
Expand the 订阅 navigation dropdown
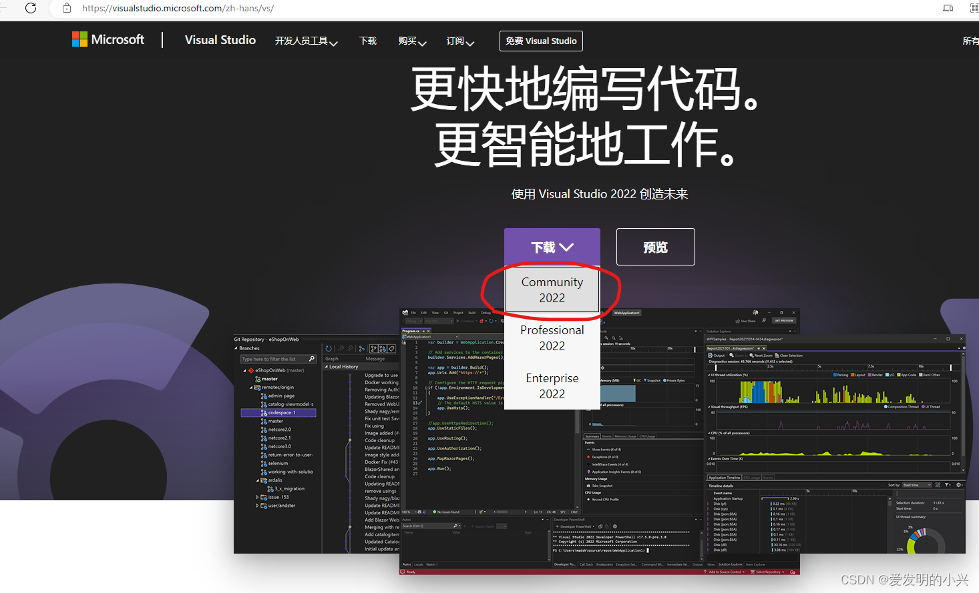[460, 41]
